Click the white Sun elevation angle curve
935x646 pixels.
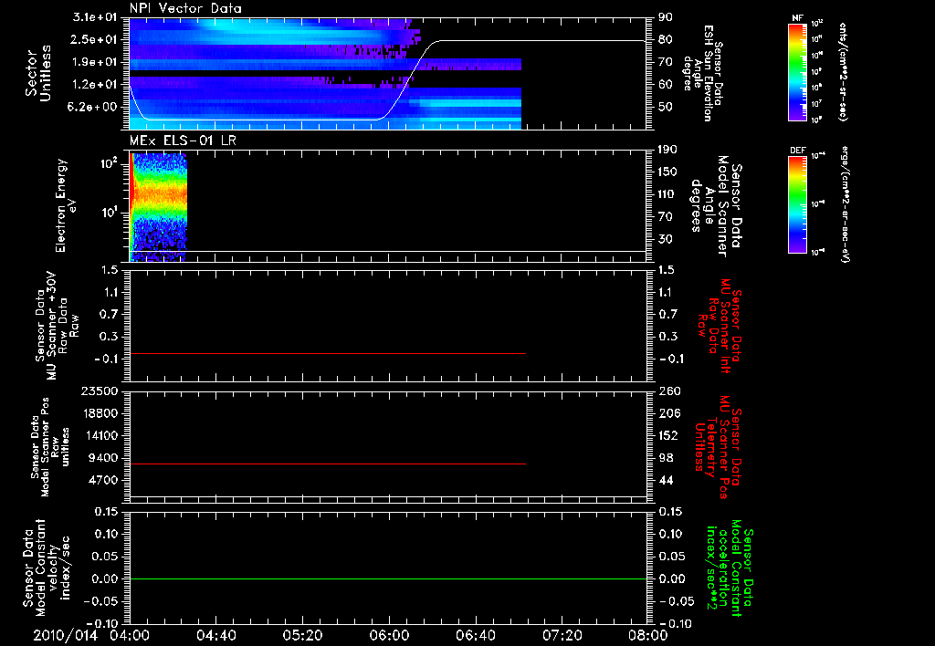pos(387,80)
